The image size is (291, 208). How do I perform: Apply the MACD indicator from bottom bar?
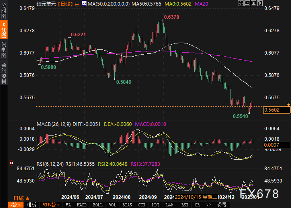point(82,205)
